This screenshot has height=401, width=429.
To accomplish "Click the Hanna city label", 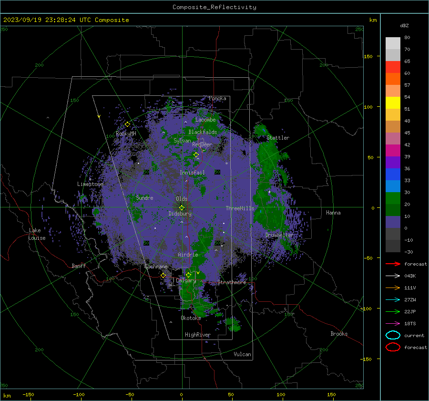I will [333, 213].
